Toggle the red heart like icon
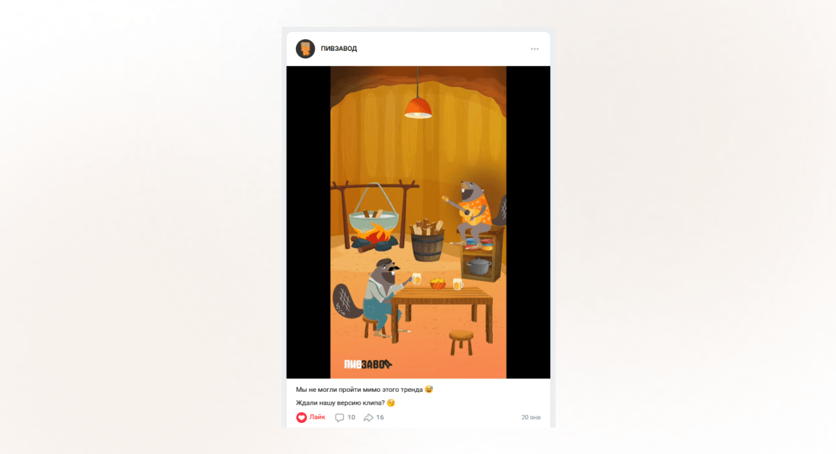The image size is (836, 454). coord(301,417)
